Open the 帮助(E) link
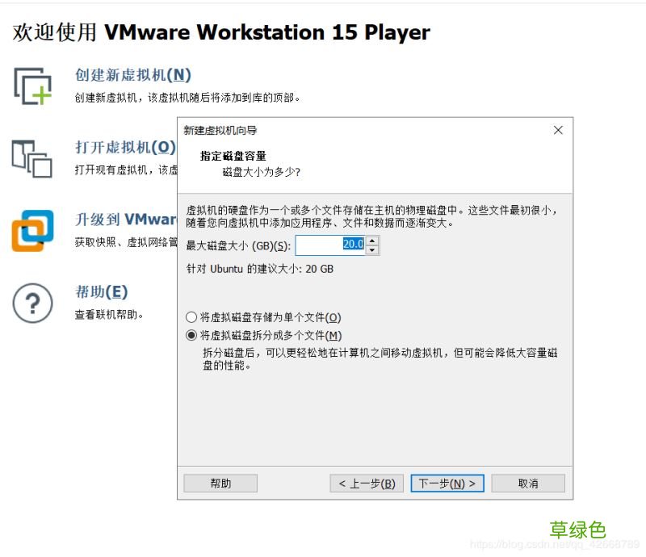 (x=102, y=291)
